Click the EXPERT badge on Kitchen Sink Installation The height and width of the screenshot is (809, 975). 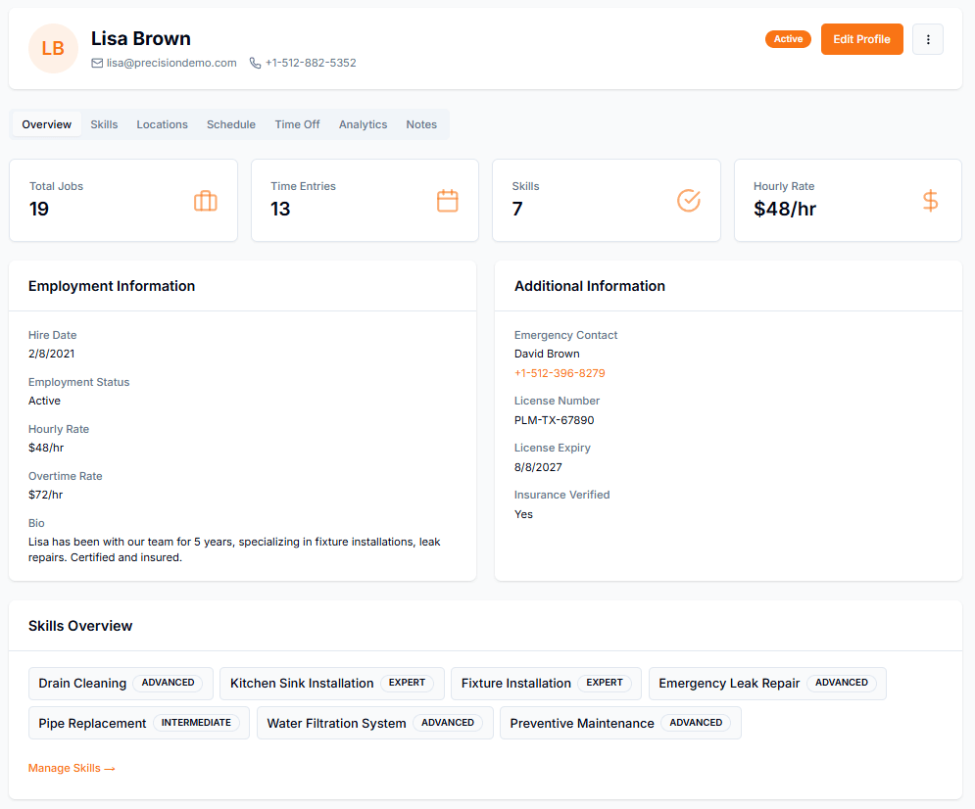pos(408,683)
